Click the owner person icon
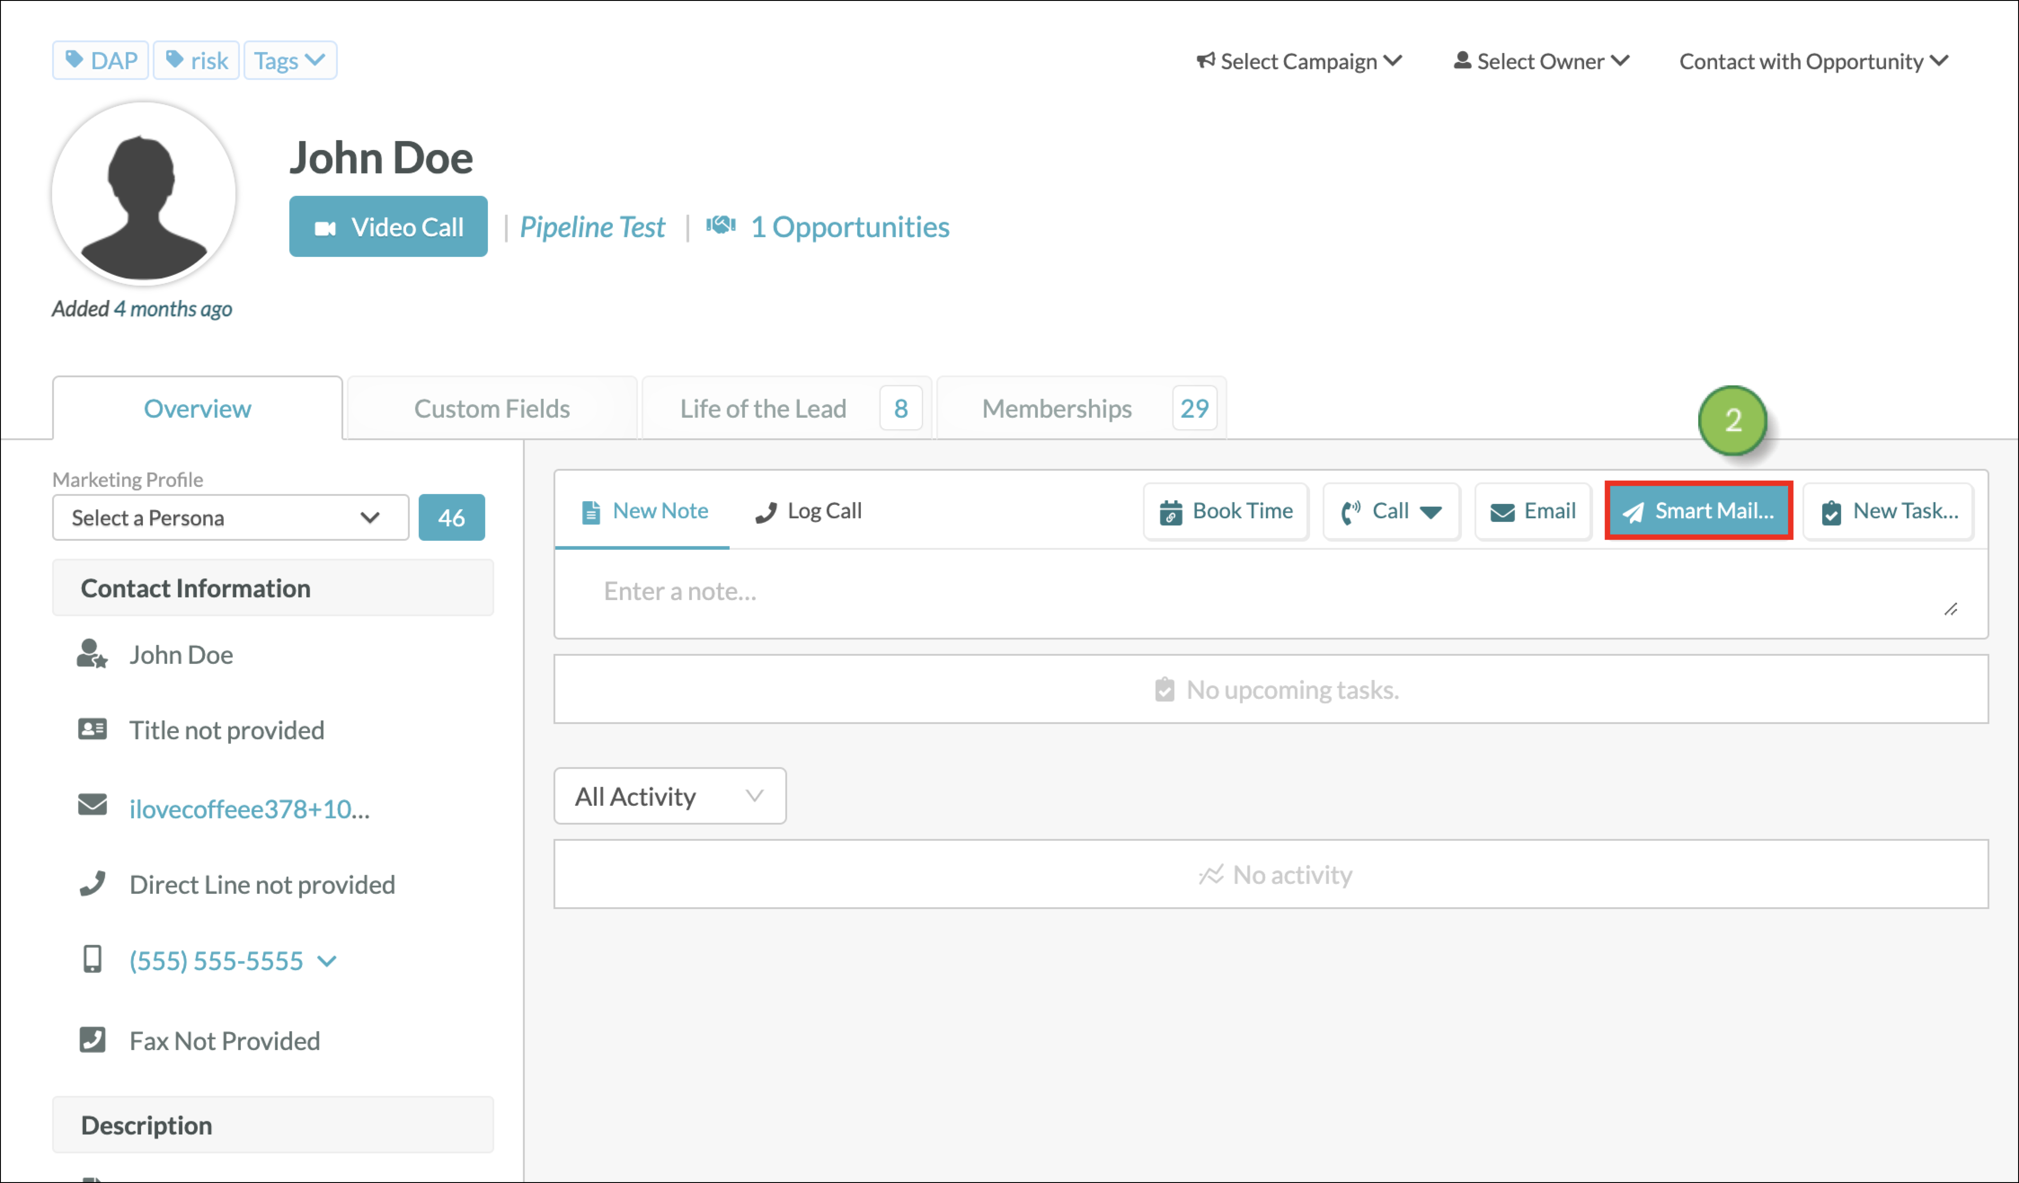Image resolution: width=2019 pixels, height=1183 pixels. tap(1462, 61)
